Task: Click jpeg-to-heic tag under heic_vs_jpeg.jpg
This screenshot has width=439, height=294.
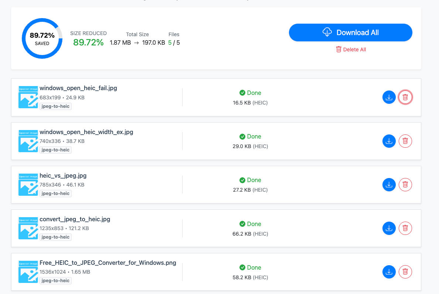Action: 55,194
